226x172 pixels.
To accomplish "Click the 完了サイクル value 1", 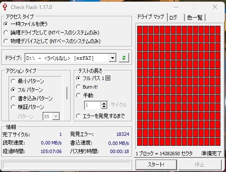I will 60,134.
